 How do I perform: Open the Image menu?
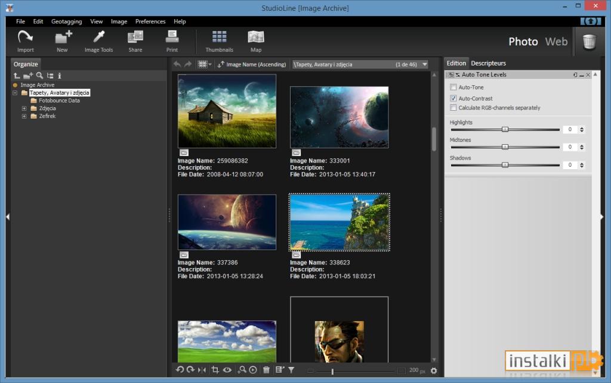(x=119, y=21)
